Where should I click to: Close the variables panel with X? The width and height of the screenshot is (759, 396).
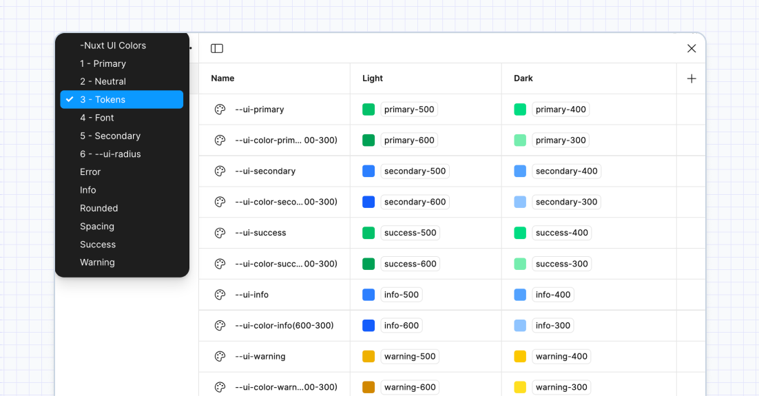click(692, 48)
